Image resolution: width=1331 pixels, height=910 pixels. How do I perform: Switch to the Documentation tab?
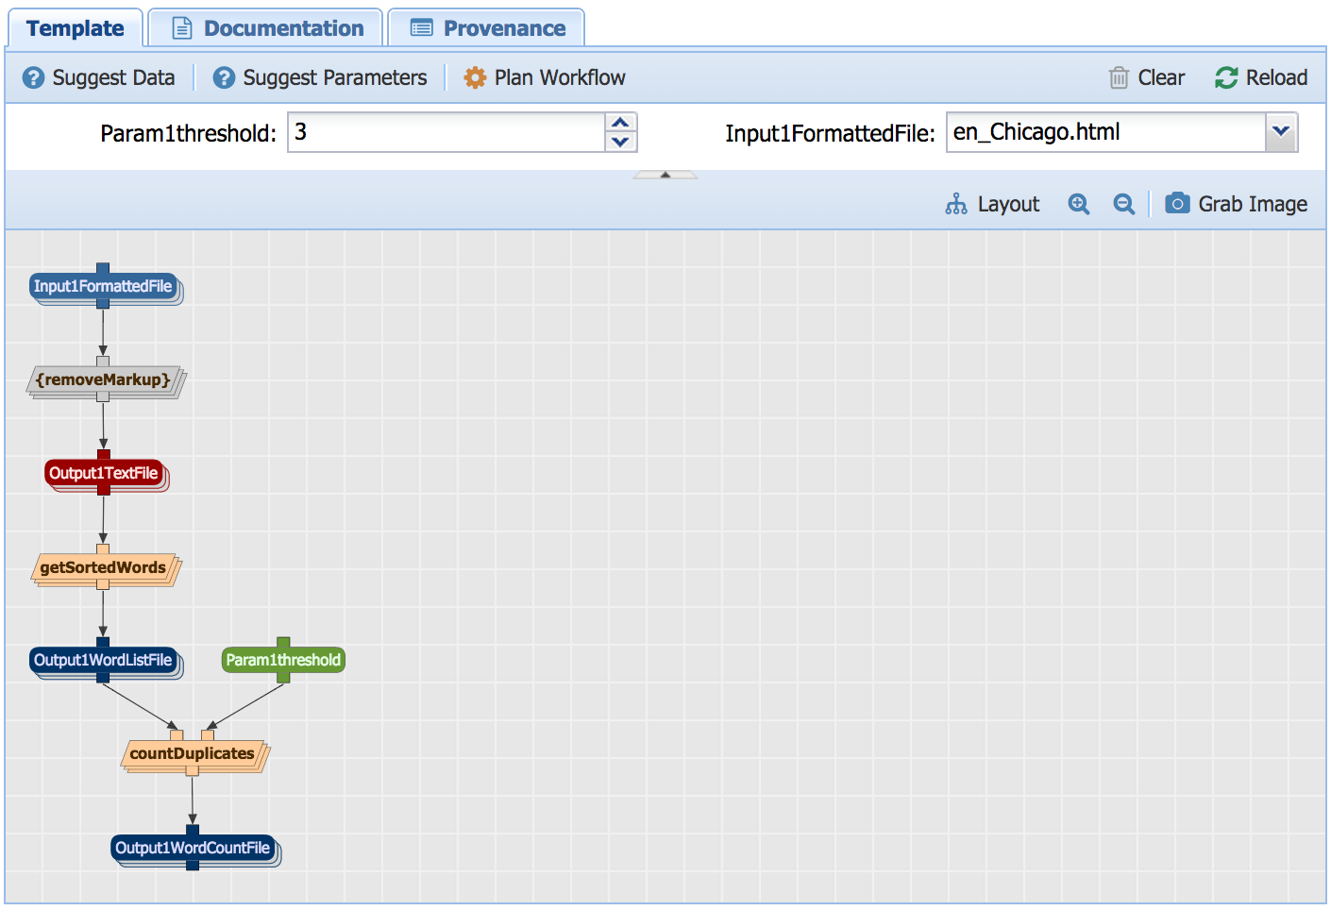267,28
